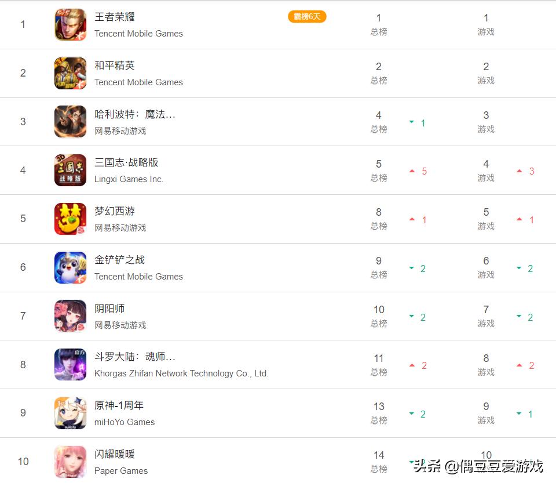Click Lingxi Games Inc. developer name

coord(129,179)
